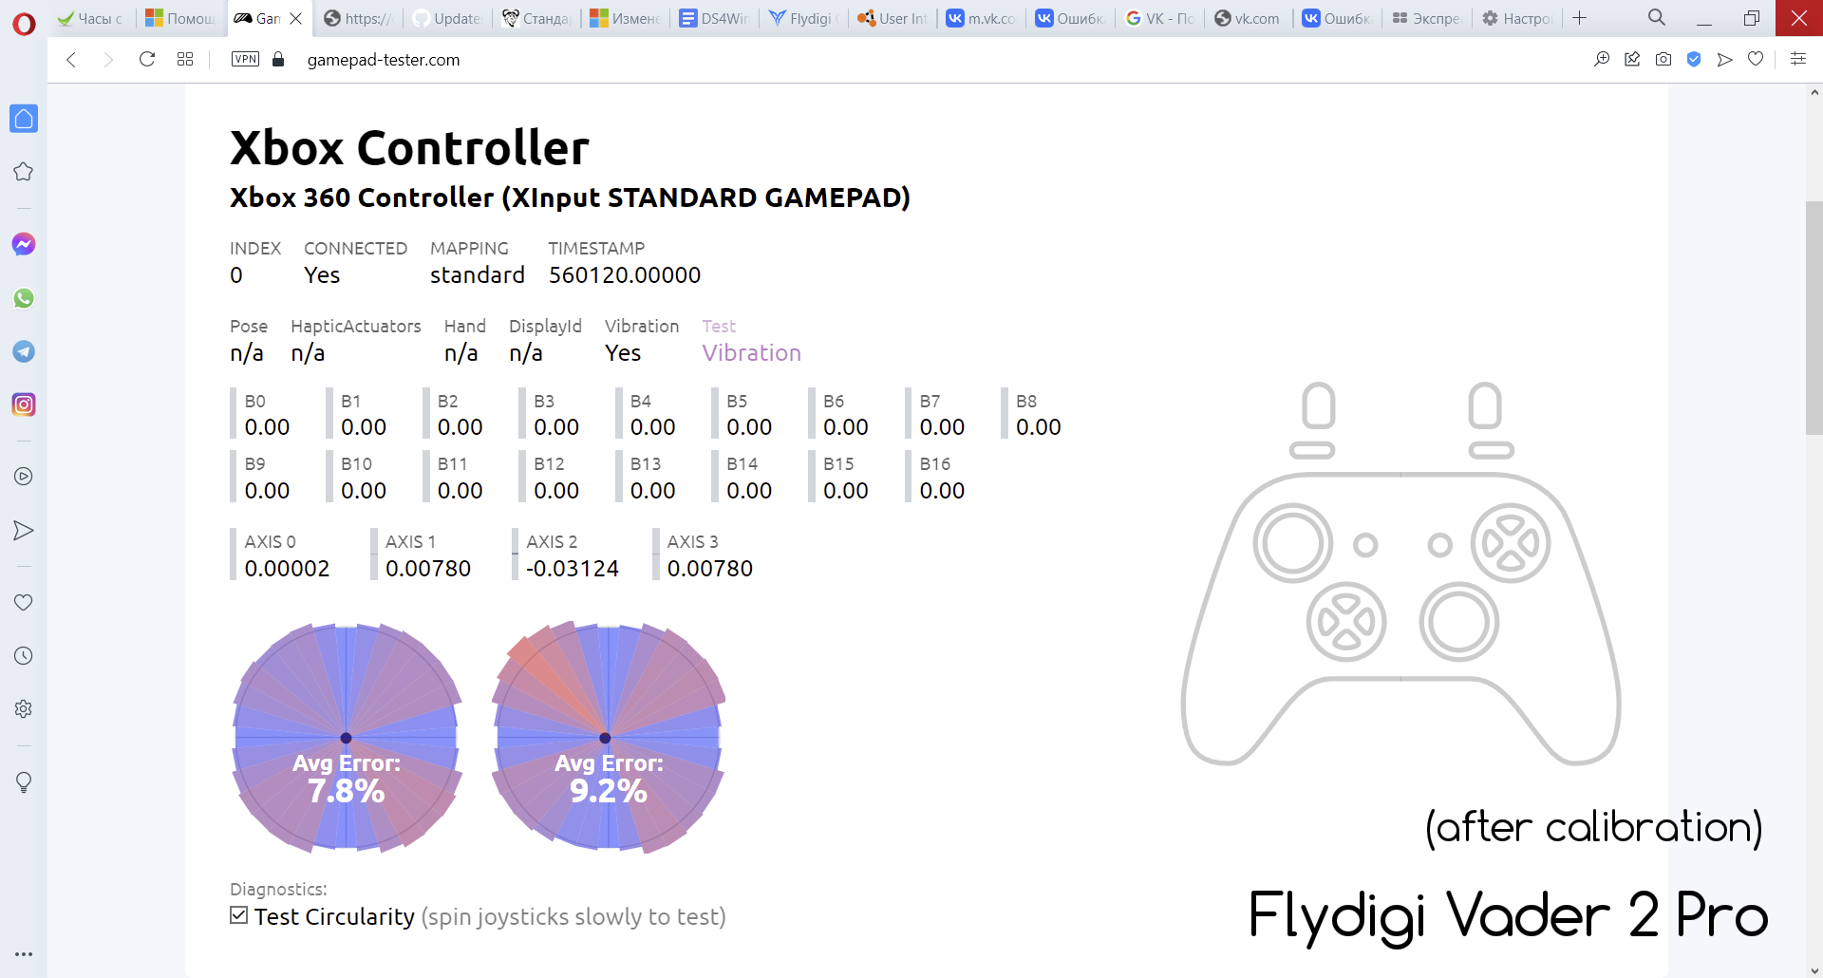1823x978 pixels.
Task: Click the B0 button value
Action: [x=267, y=427]
